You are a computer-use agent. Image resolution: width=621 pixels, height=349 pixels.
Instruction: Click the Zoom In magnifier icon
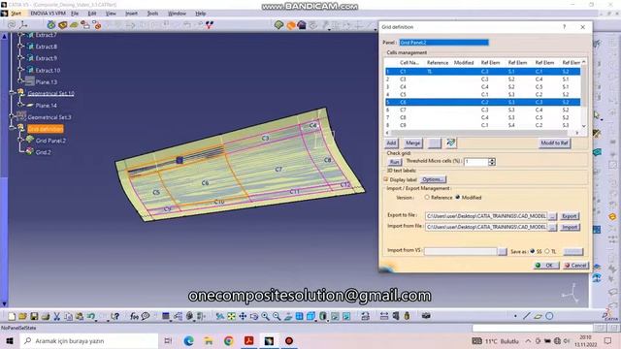click(x=265, y=316)
